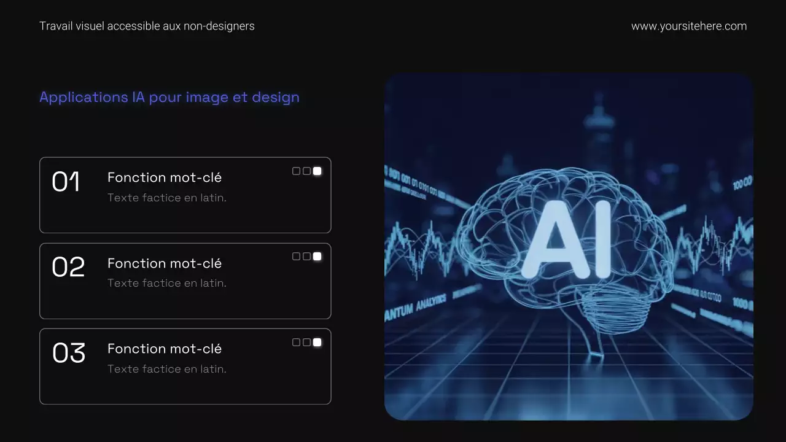Check the second checkbox on card 03
The width and height of the screenshot is (786, 442).
click(306, 342)
